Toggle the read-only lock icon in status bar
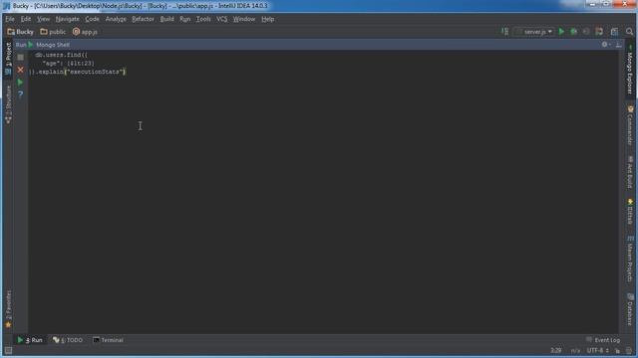638x358 pixels. tap(618, 351)
